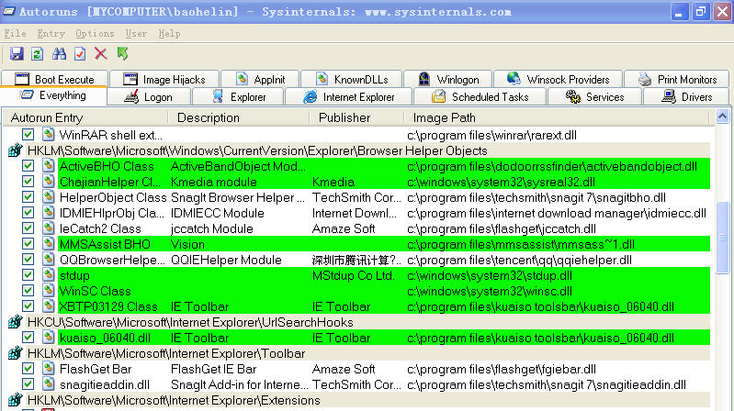Click the green Jump to toolbar icon
Viewport: 734px width, 411px height.
point(123,54)
